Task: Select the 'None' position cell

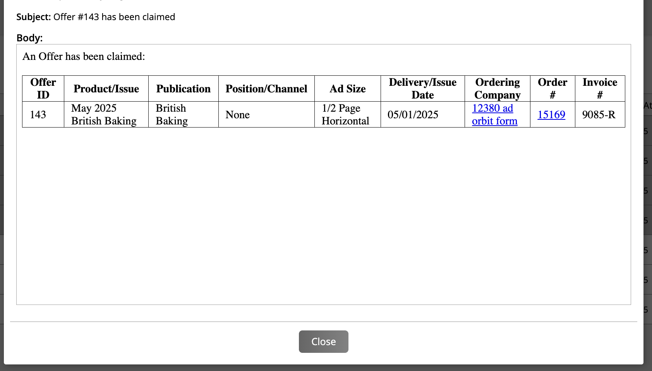Action: (x=237, y=115)
